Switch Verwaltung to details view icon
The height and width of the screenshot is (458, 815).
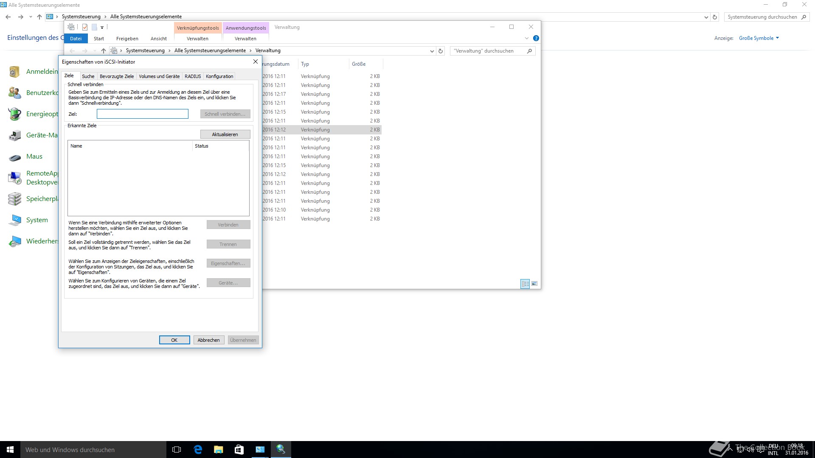(525, 284)
